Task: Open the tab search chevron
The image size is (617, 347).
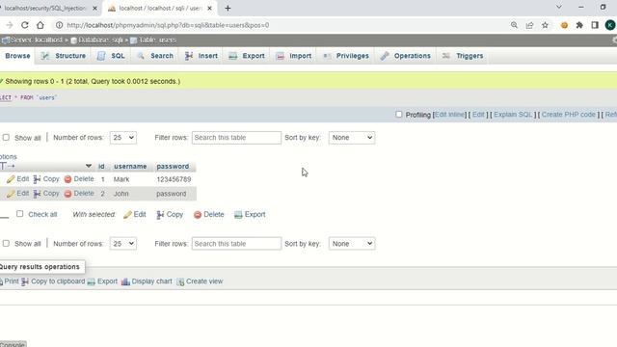Action: coord(559,7)
